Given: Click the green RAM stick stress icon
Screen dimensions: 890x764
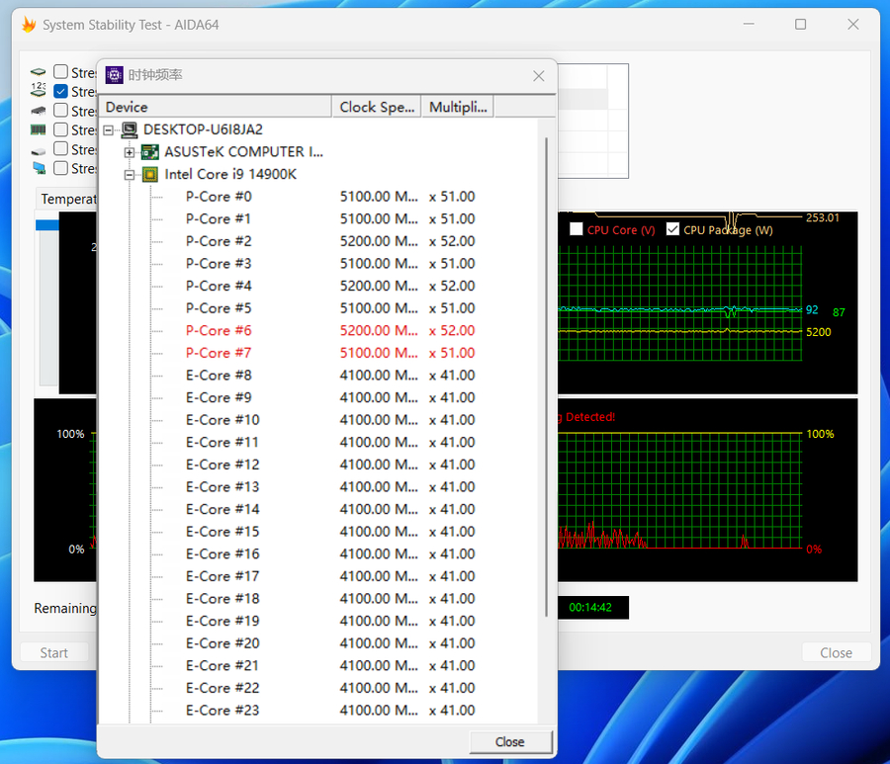Looking at the screenshot, I should tap(39, 130).
